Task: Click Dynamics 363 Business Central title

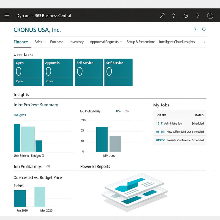Action: 44,16
